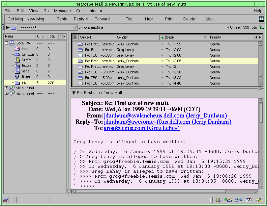Open Address Book from the component bar icon
This screenshot has height=206, width=267.
pyautogui.click(x=249, y=200)
